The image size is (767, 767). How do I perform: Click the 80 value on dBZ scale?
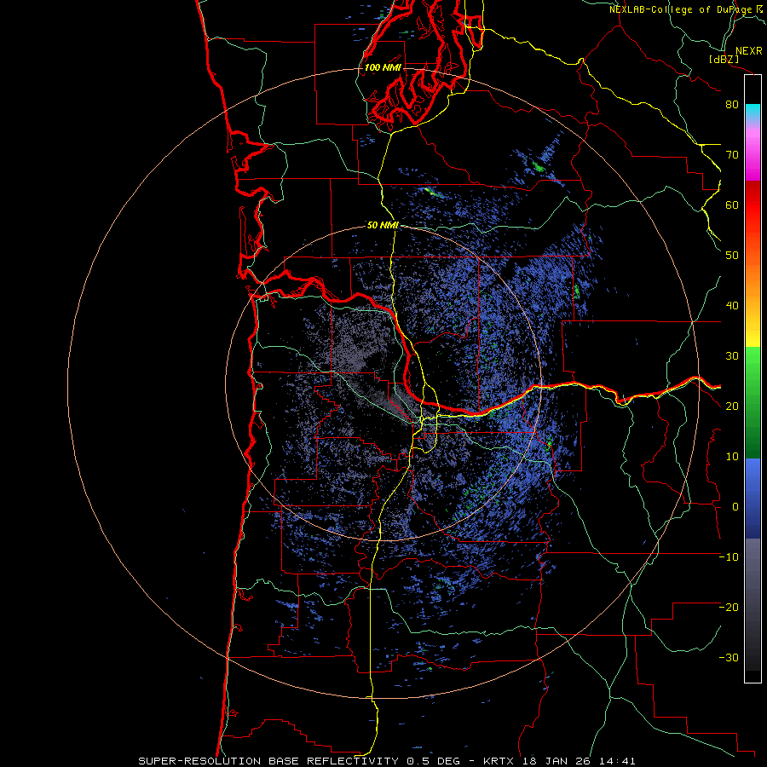(x=732, y=105)
